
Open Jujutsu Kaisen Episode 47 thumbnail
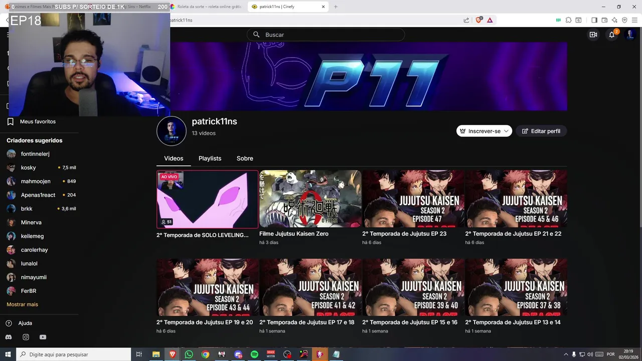click(413, 199)
